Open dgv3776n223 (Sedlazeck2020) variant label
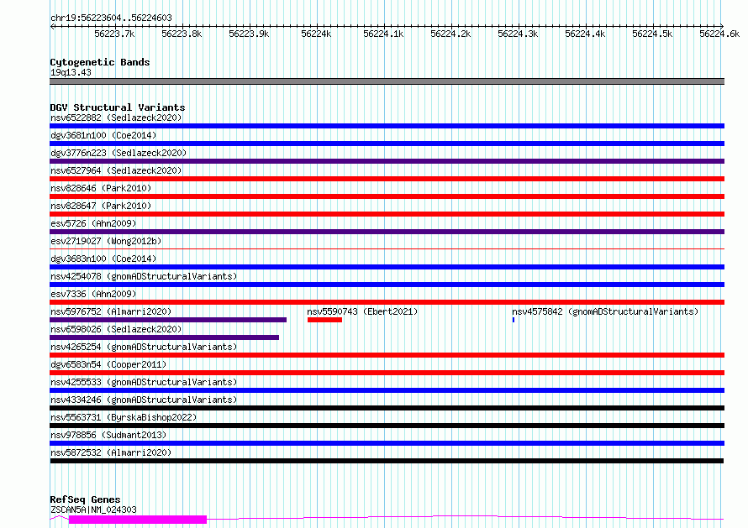 (119, 153)
